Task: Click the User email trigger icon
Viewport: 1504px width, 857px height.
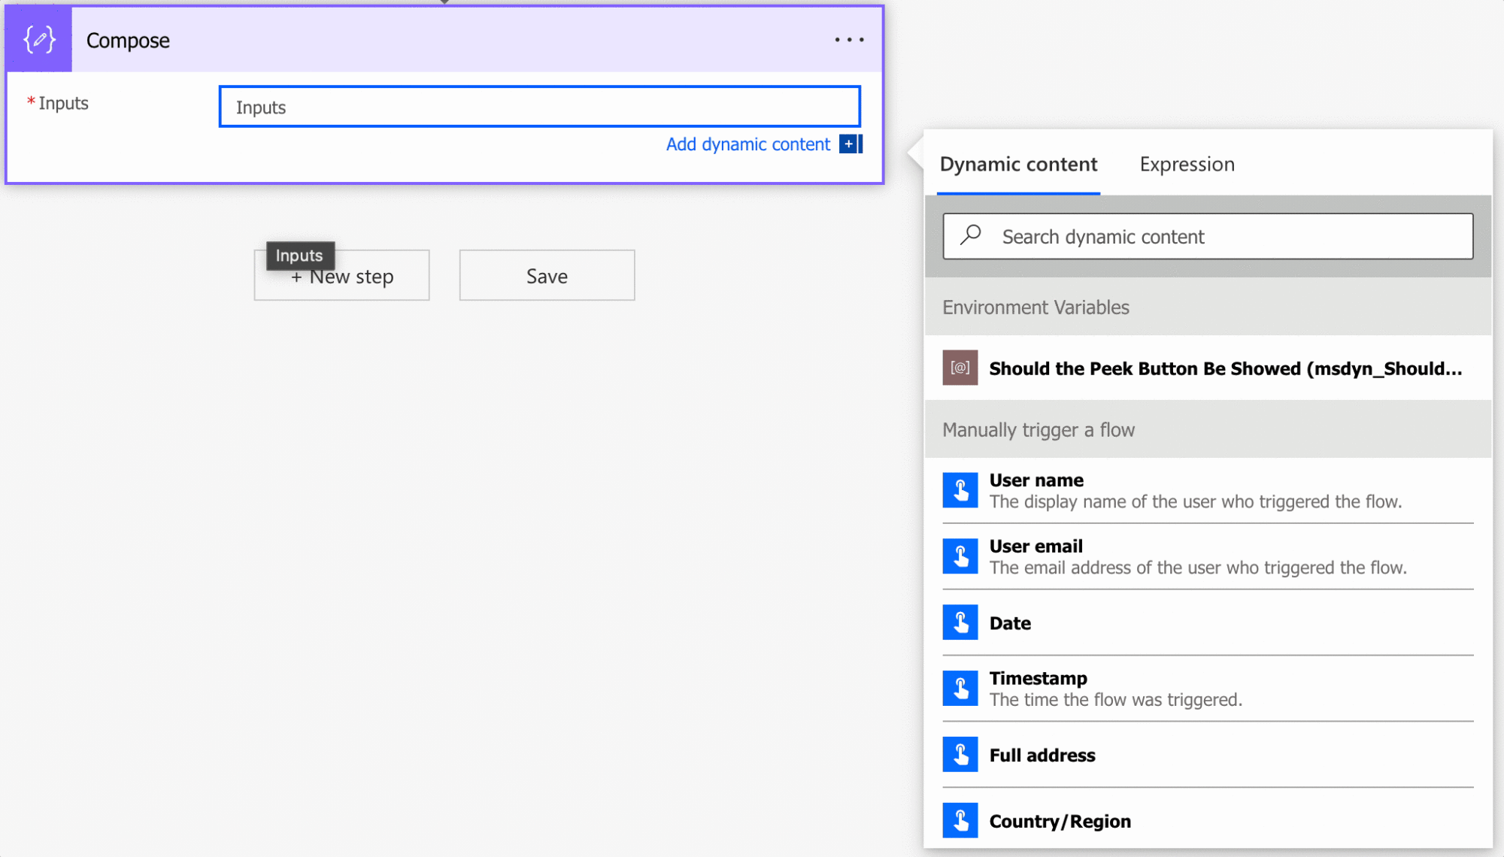Action: [960, 556]
